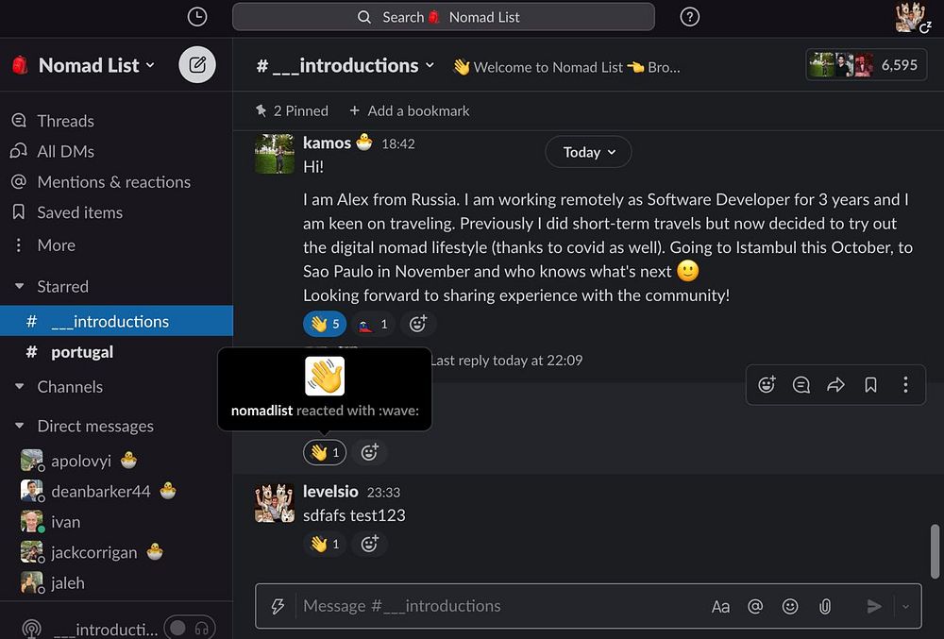Reply in thread from hover toolbar
Viewport: 944px width, 639px height.
[x=801, y=384]
